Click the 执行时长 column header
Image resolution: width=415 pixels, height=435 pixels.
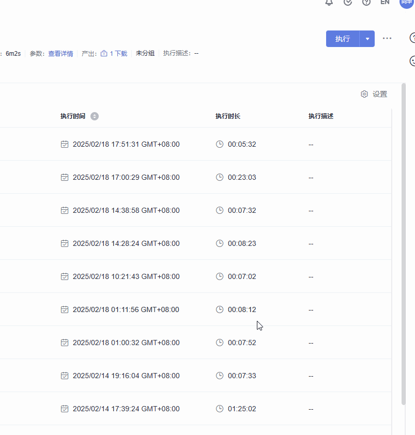pyautogui.click(x=228, y=116)
